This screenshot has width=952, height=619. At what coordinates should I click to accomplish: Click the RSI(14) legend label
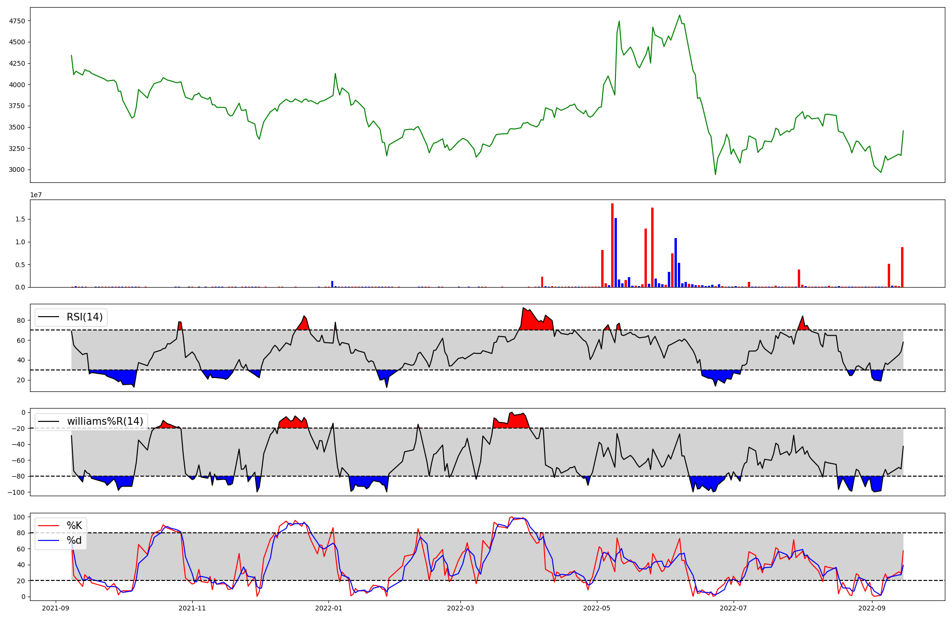point(84,317)
